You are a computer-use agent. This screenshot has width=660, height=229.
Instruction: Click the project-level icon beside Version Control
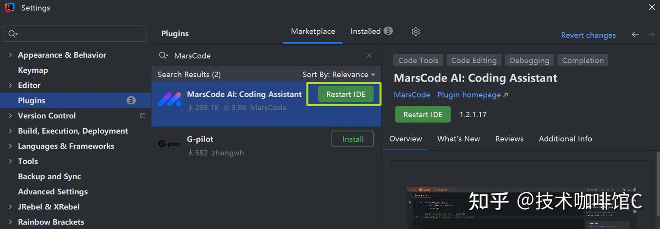(143, 116)
